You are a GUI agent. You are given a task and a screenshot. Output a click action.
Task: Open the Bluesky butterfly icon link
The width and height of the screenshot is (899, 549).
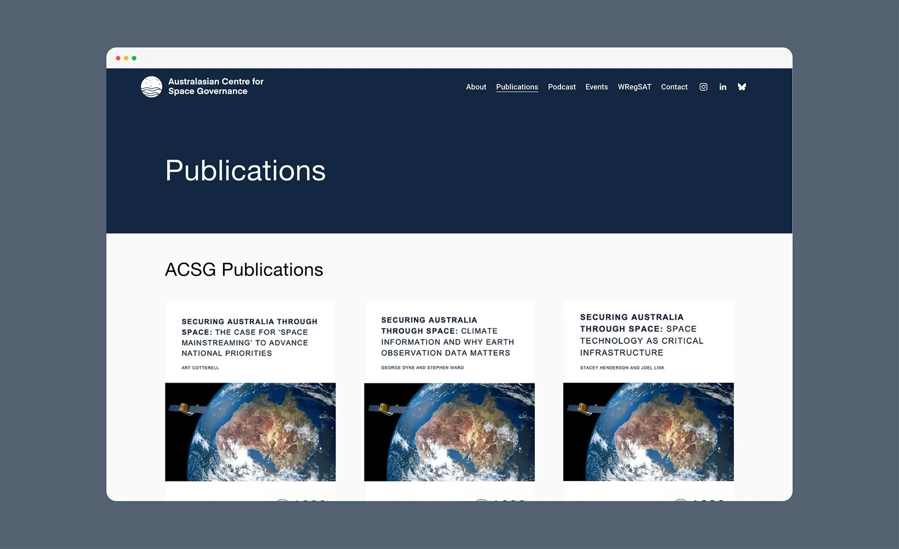(742, 87)
